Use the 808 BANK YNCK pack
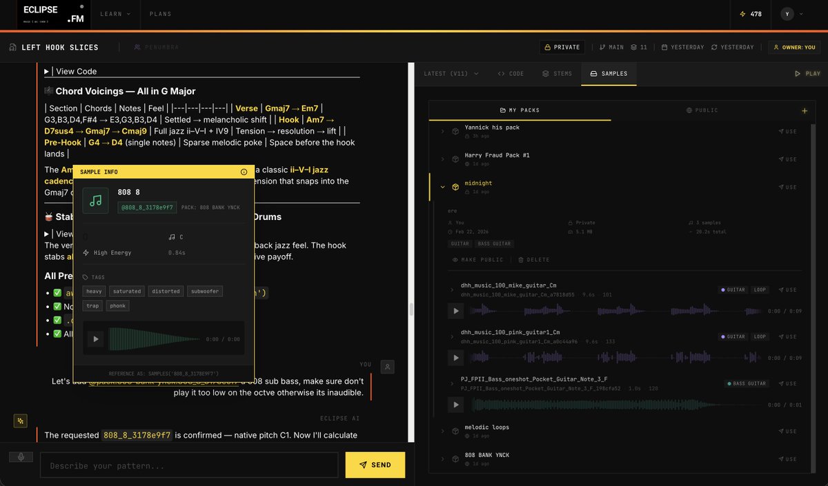Image resolution: width=828 pixels, height=486 pixels. [x=787, y=458]
